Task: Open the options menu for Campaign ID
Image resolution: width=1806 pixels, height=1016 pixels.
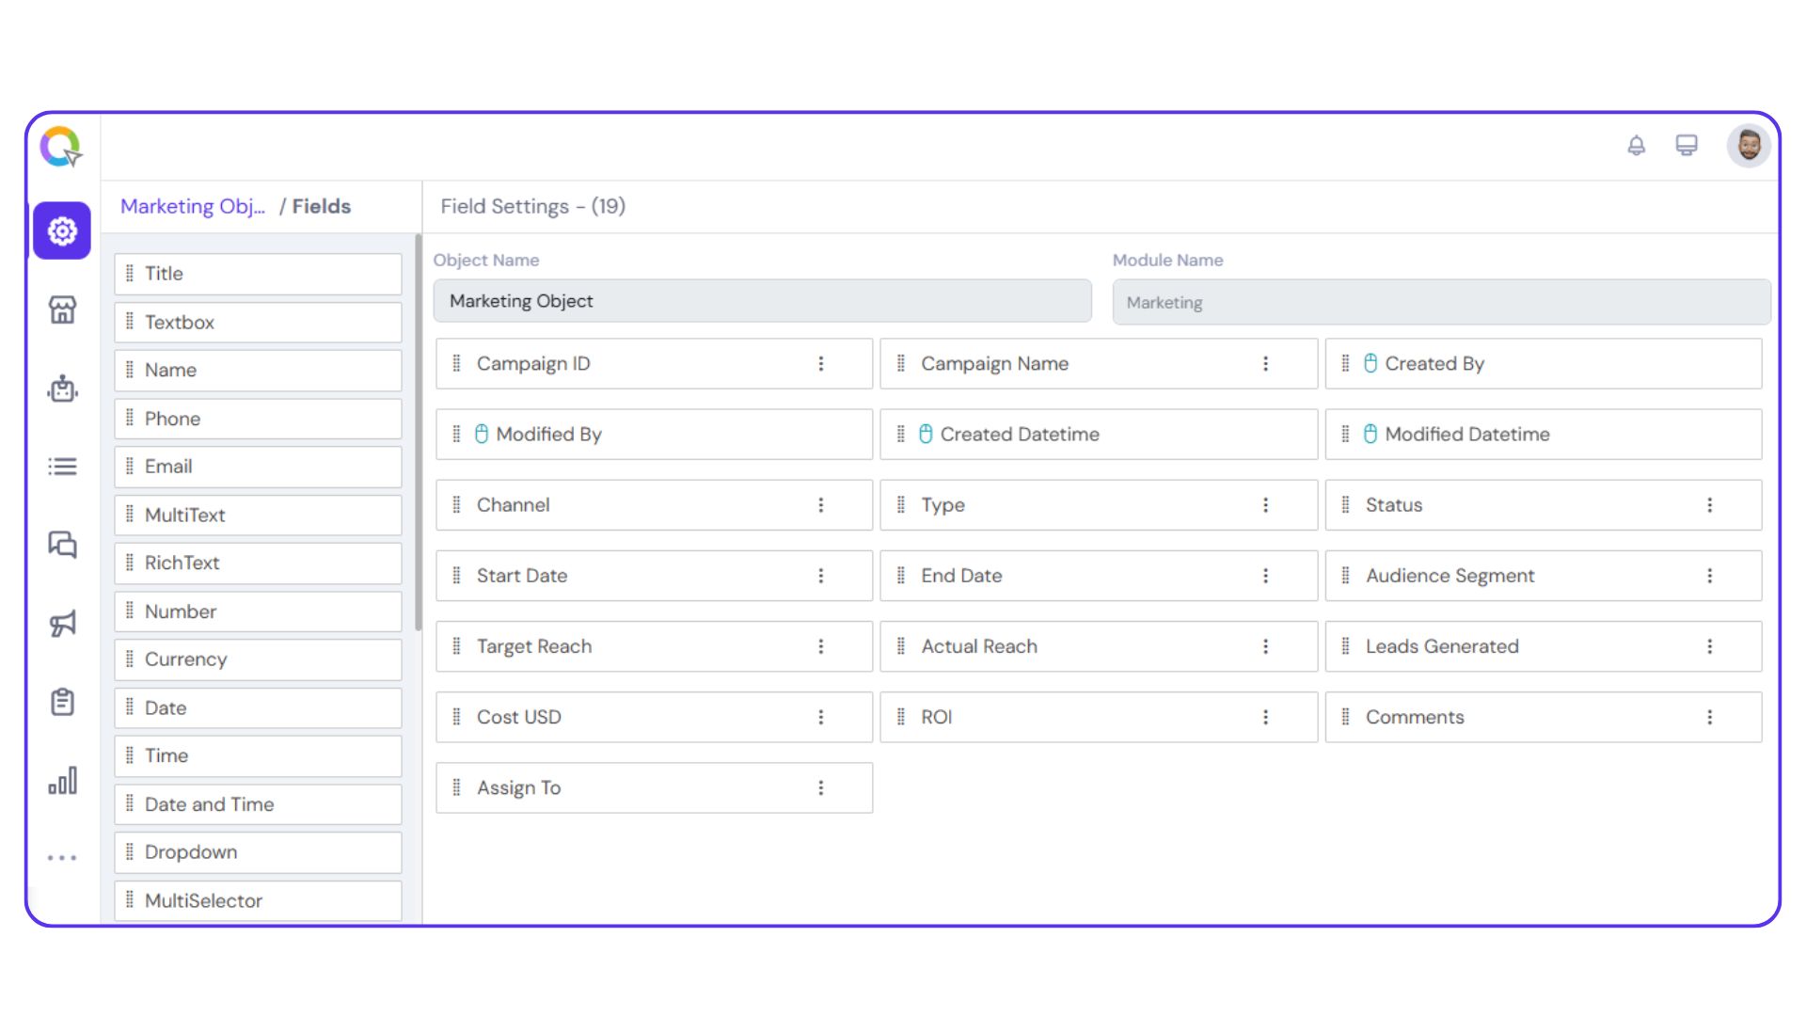Action: [x=821, y=363]
